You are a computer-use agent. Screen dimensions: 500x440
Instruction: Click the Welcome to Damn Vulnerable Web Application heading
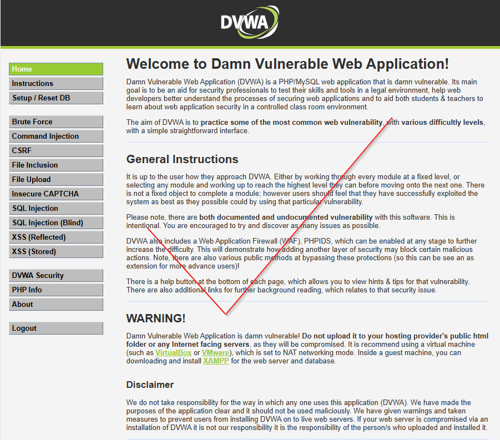(x=287, y=64)
